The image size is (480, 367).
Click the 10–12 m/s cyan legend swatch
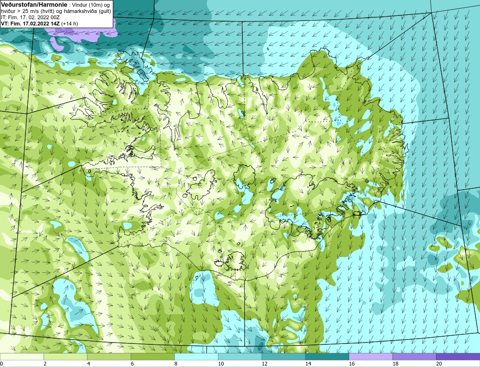240,356
